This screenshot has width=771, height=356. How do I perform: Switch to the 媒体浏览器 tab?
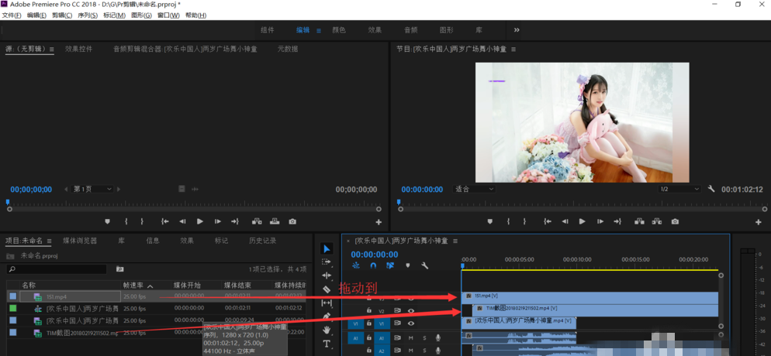click(80, 241)
